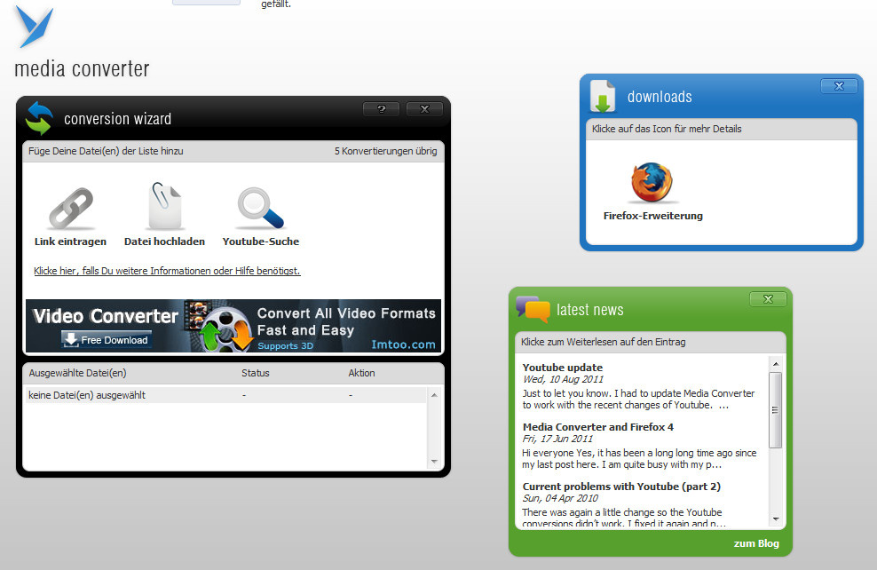Click the news list scroll up arrow
Image resolution: width=877 pixels, height=570 pixels.
[776, 364]
